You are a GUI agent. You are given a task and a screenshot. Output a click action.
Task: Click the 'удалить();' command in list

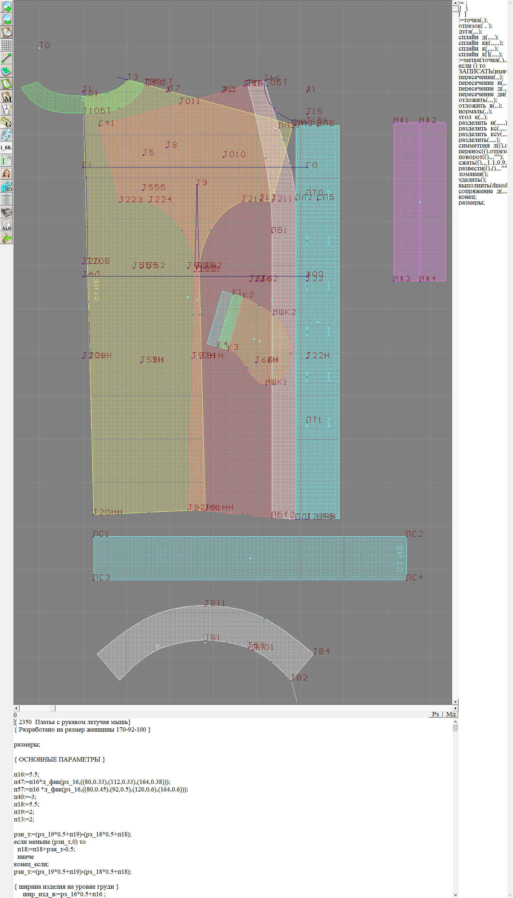coord(472,180)
